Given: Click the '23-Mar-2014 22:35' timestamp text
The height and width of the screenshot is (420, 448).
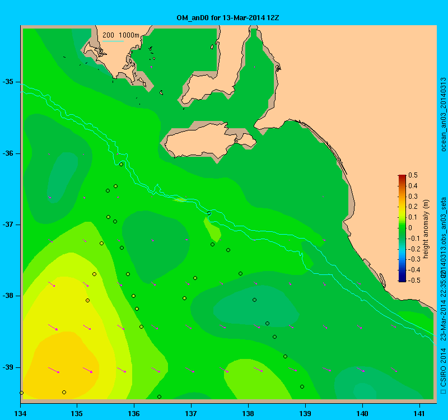Looking at the screenshot, I should coord(443,309).
